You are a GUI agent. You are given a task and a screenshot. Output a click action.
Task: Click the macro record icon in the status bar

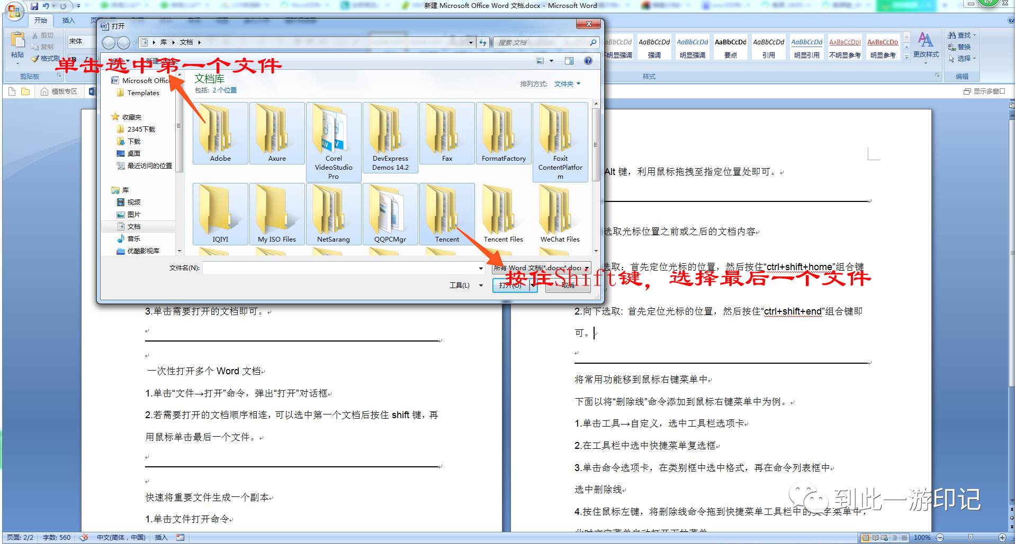(x=181, y=537)
